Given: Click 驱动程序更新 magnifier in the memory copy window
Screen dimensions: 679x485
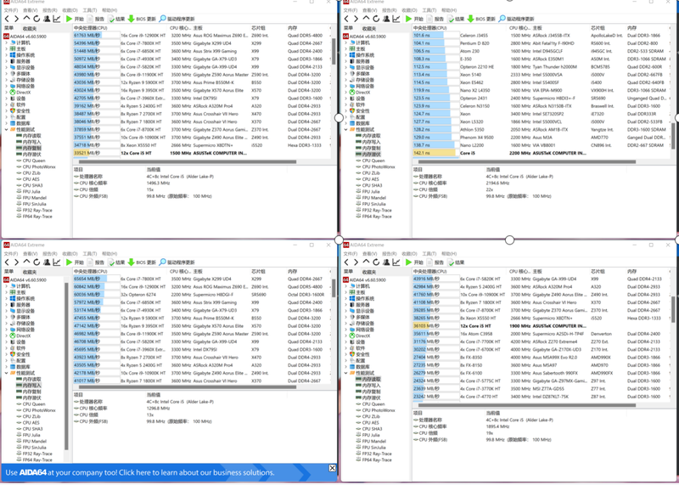Looking at the screenshot, I should point(177,19).
